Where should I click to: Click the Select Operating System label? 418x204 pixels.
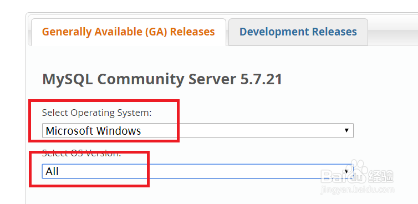[97, 113]
